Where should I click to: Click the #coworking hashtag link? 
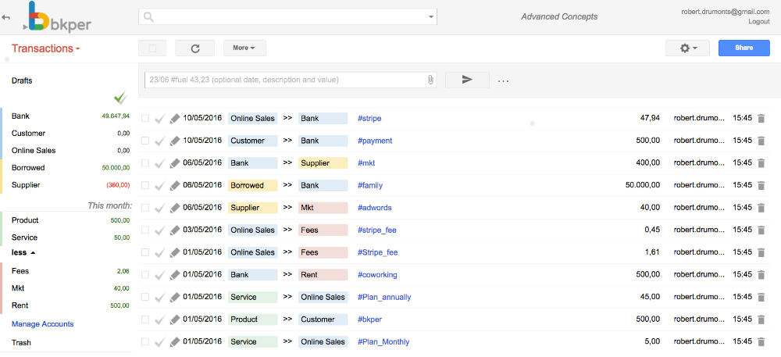[x=377, y=275]
